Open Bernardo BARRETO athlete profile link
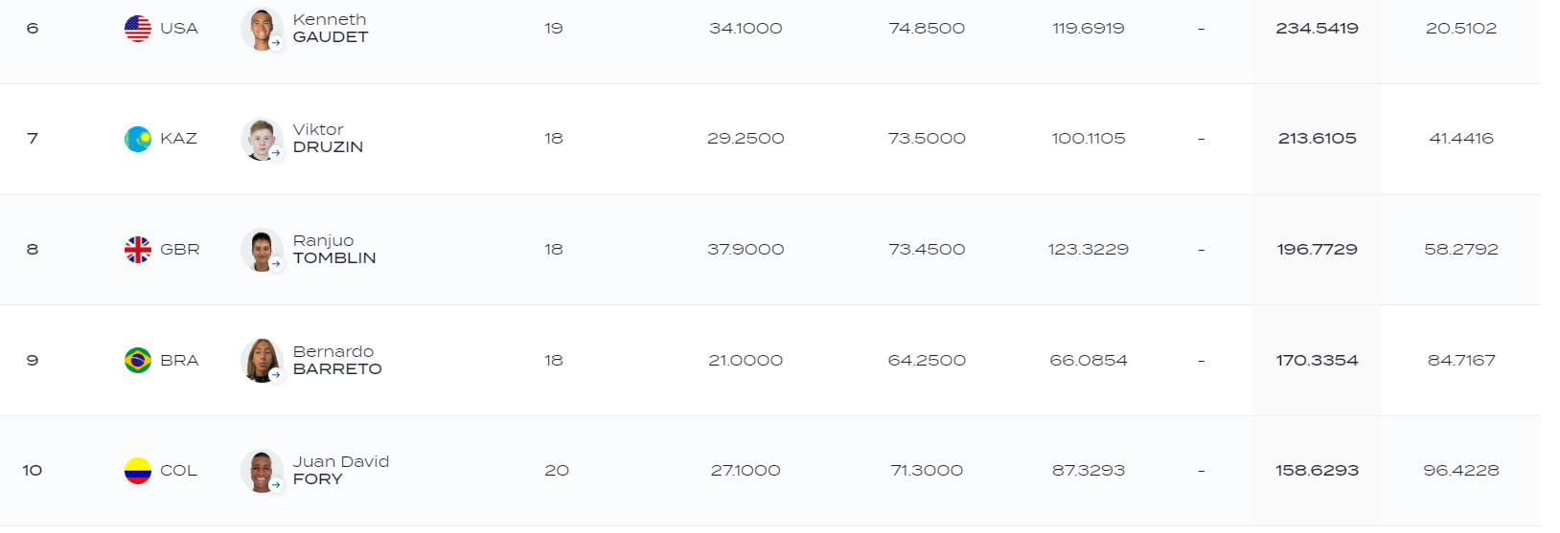The image size is (1560, 533). pyautogui.click(x=337, y=361)
